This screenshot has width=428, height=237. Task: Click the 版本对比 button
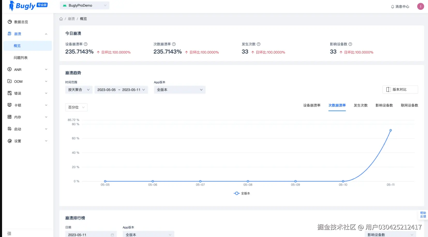400,90
